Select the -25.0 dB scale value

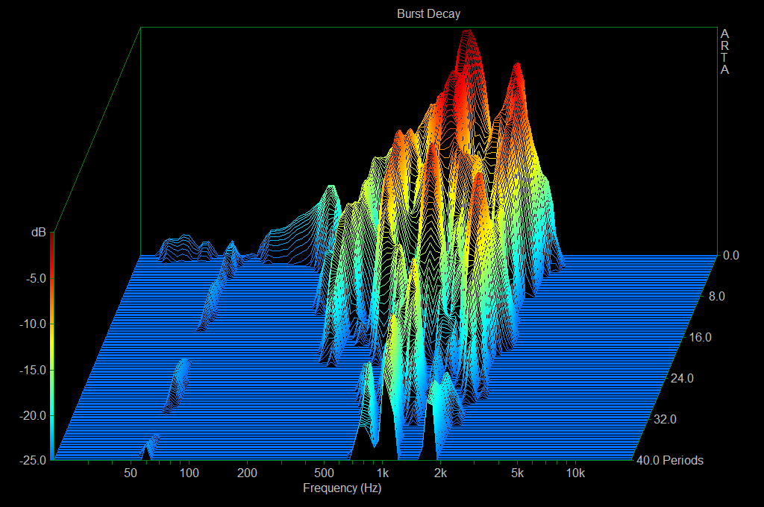pos(33,460)
